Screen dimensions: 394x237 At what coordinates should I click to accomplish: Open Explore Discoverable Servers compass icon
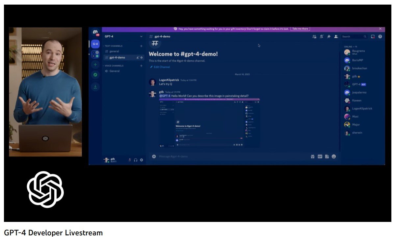pyautogui.click(x=95, y=75)
